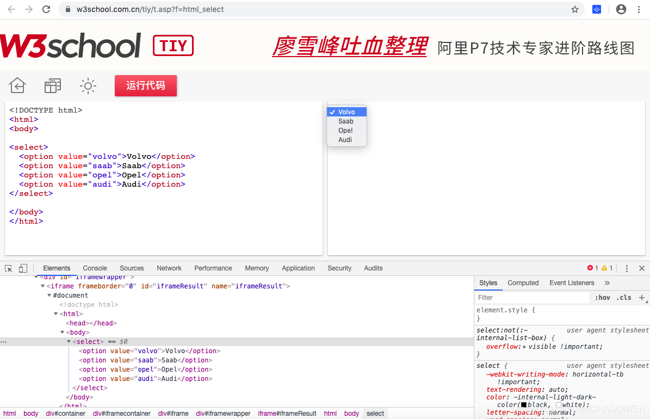Switch to the Console tab
Image resolution: width=650 pixels, height=419 pixels.
click(95, 268)
